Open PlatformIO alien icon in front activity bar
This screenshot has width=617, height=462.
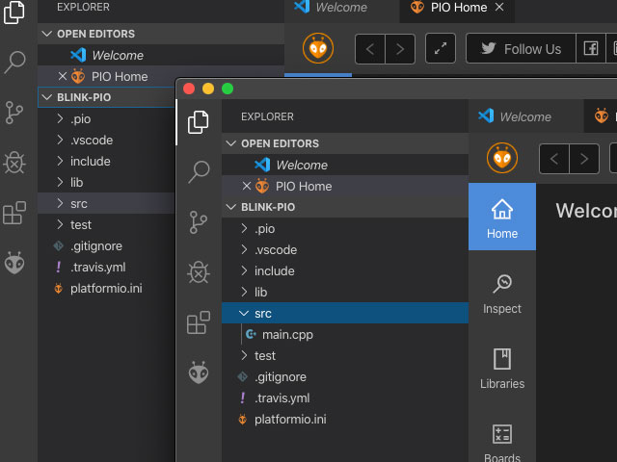[199, 372]
